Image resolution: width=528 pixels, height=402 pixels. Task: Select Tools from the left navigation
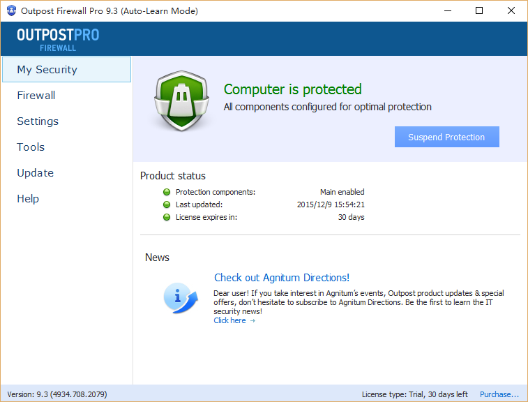pos(31,147)
